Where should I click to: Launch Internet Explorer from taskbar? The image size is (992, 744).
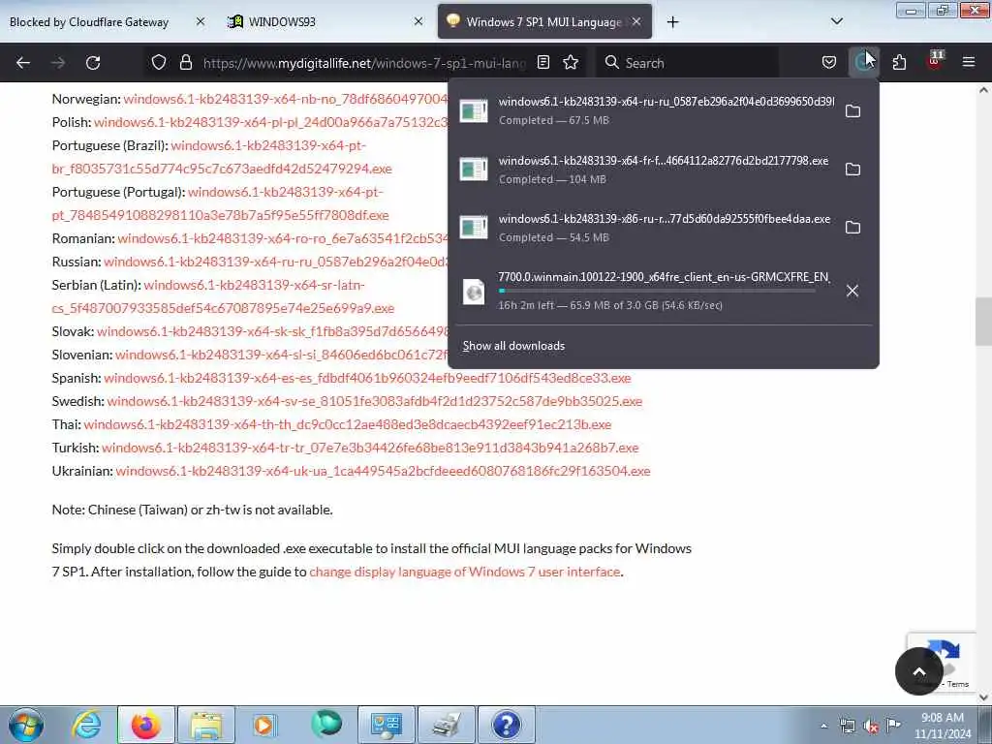(86, 725)
